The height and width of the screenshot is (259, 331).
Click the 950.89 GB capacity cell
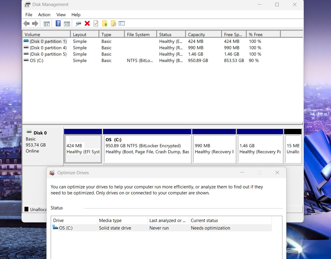tap(198, 60)
